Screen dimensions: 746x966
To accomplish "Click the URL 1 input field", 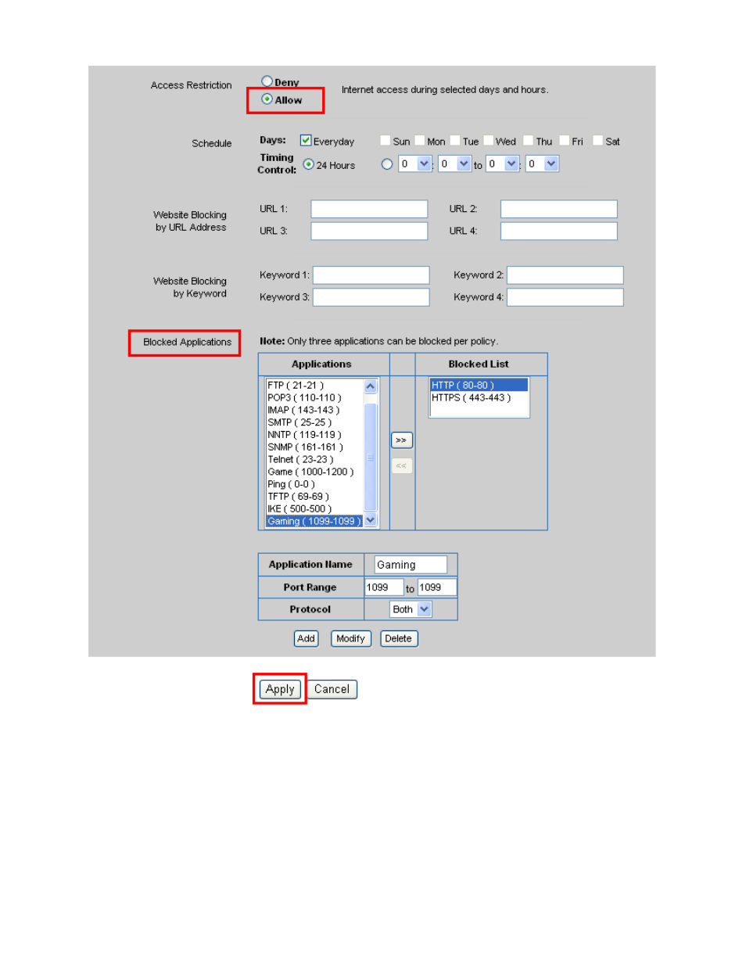I will click(369, 209).
